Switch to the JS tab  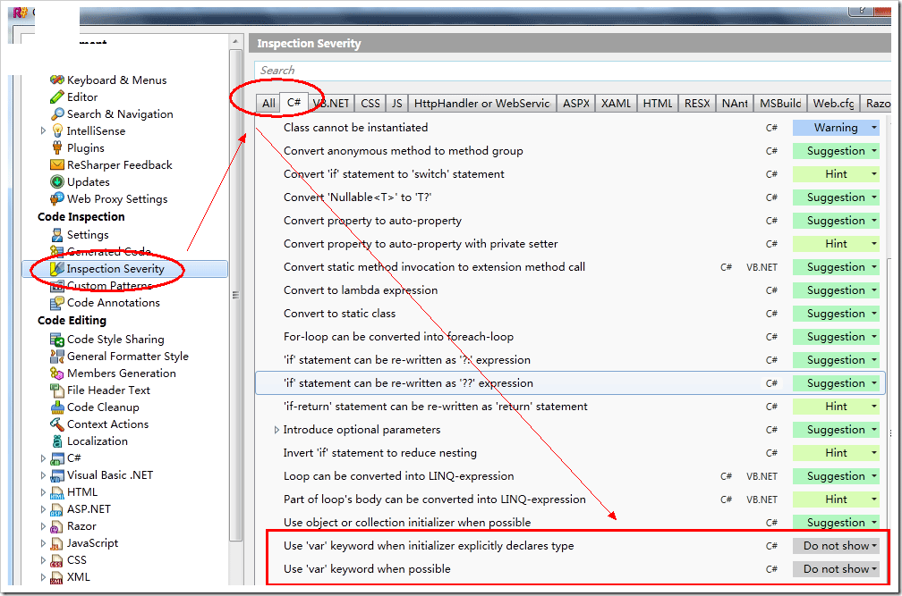(397, 104)
